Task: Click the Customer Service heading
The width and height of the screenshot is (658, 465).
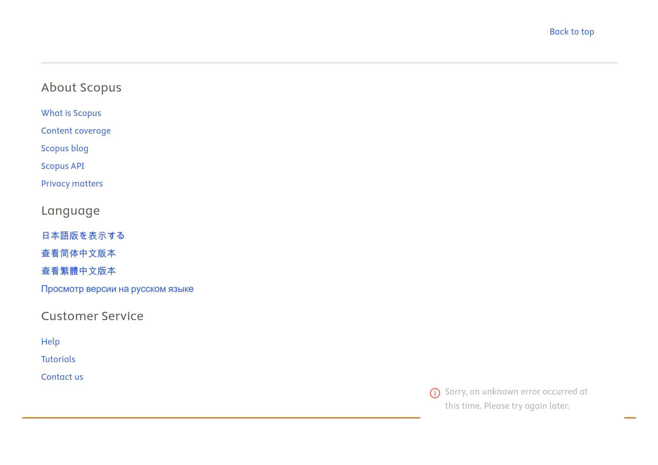Action: pos(92,316)
